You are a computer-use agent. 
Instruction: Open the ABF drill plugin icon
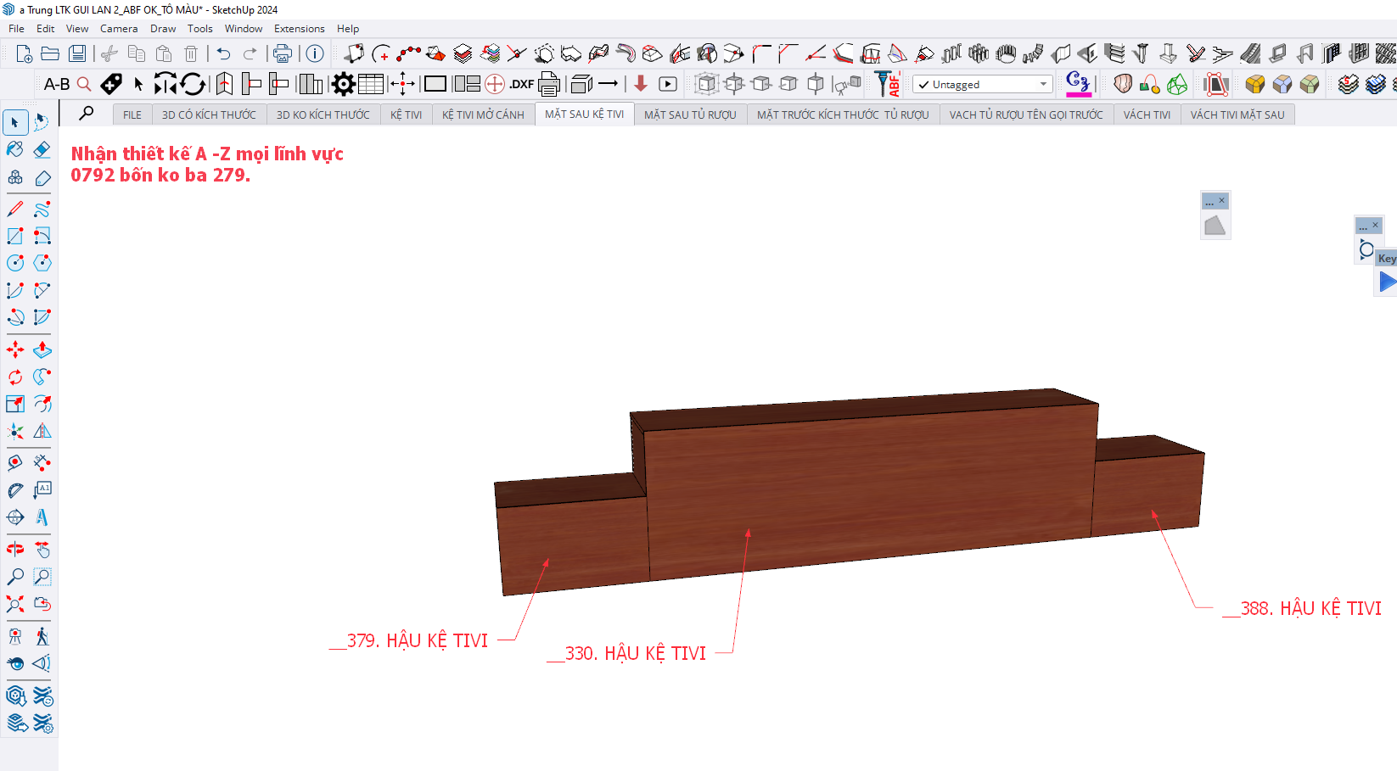pos(888,84)
